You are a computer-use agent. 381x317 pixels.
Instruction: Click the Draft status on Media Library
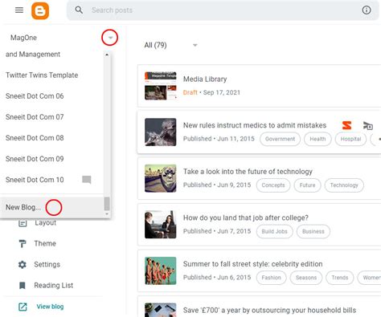point(190,92)
